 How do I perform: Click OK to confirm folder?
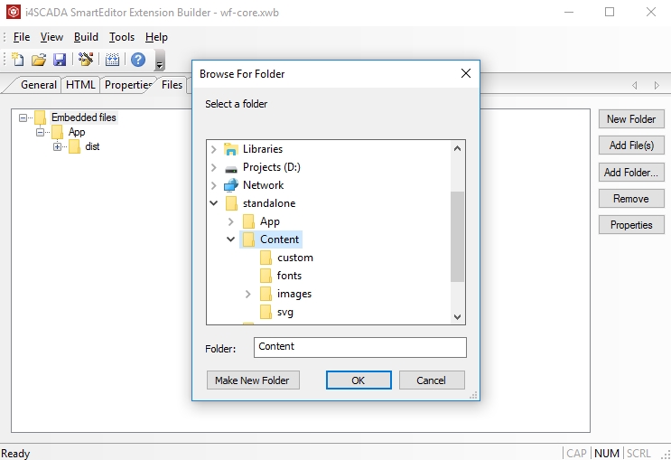point(359,380)
